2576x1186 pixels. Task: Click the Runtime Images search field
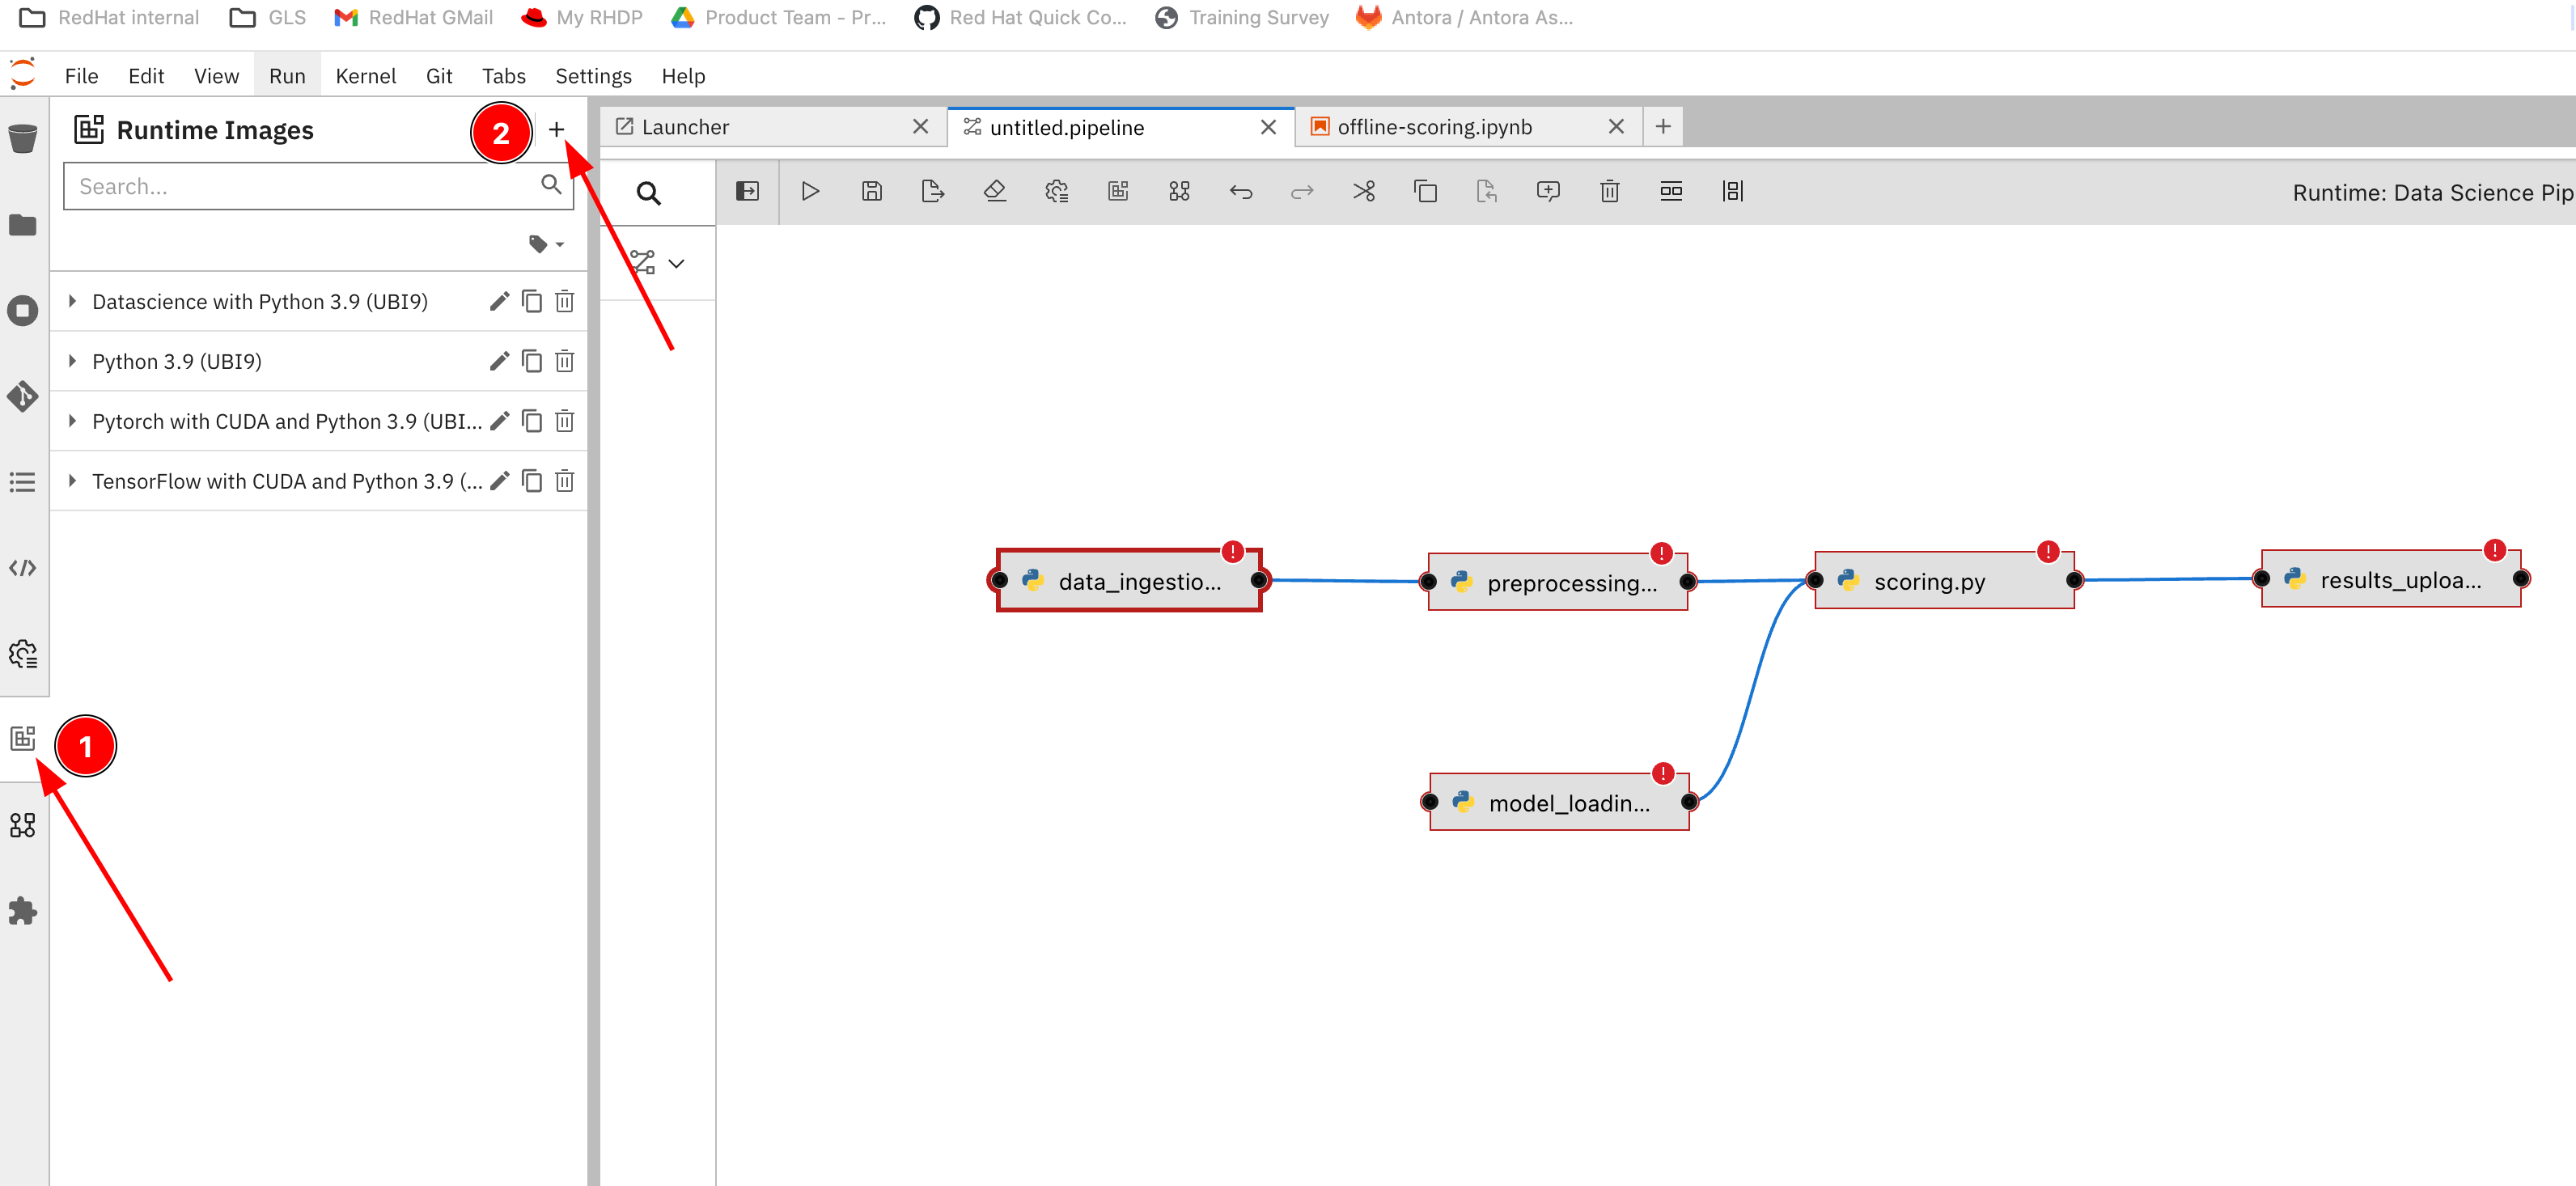pyautogui.click(x=318, y=186)
